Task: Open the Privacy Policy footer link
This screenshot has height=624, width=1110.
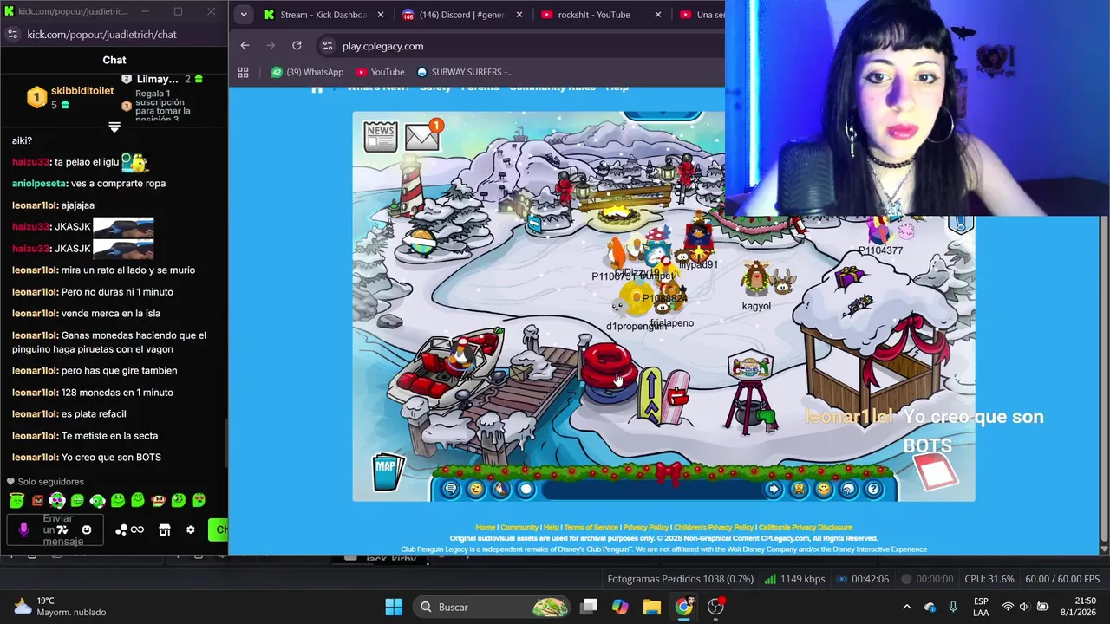Action: coord(646,527)
